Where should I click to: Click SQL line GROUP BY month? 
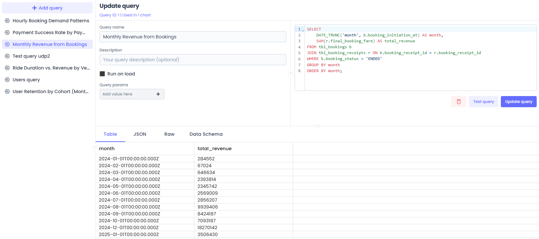323,65
